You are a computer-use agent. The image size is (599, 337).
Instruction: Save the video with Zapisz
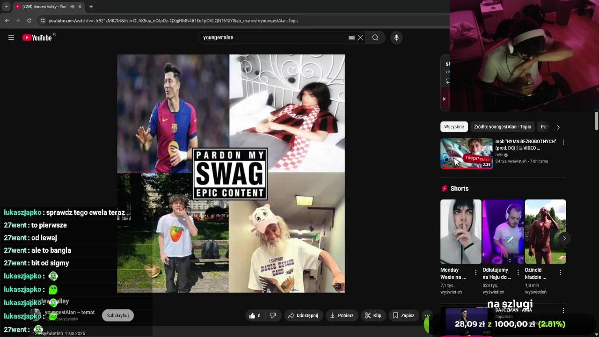pos(403,315)
